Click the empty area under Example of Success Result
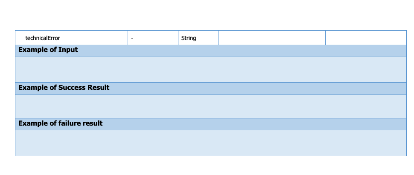 coord(211,106)
